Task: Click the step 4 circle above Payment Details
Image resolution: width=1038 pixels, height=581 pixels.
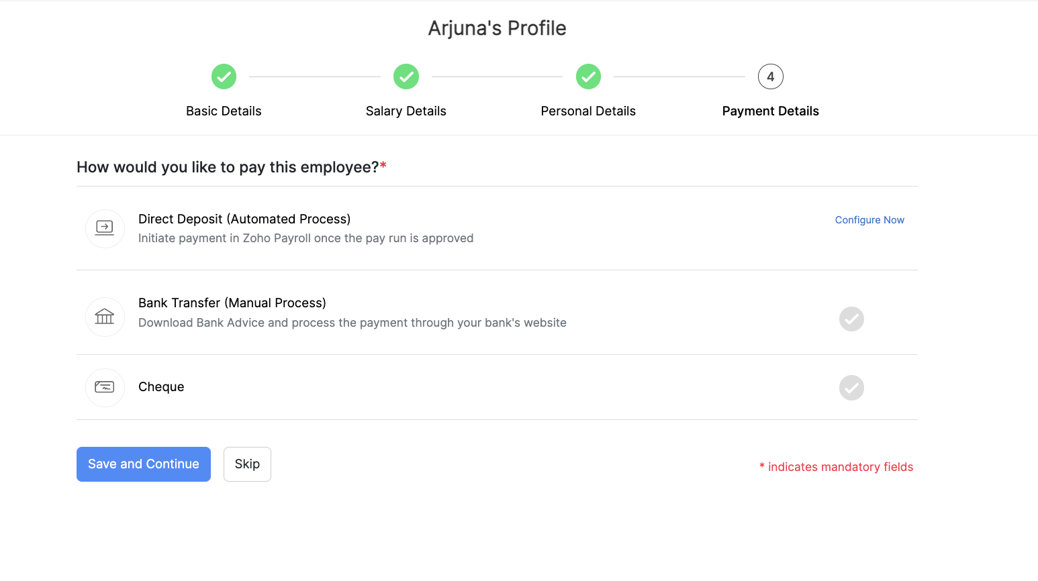Action: (x=770, y=76)
